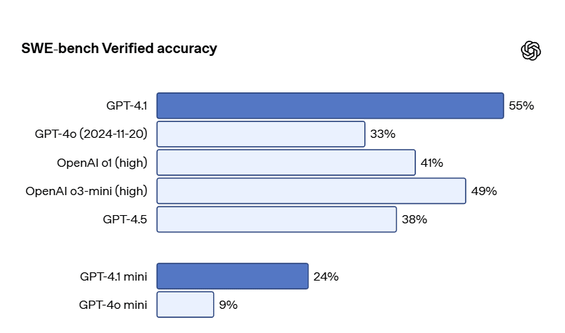565x333 pixels.
Task: Select the 24% value label
Action: [326, 276]
